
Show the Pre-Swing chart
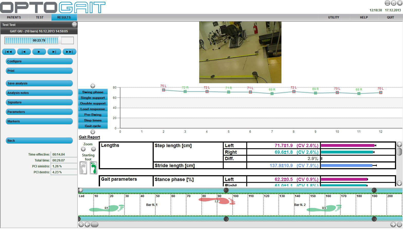(93, 115)
